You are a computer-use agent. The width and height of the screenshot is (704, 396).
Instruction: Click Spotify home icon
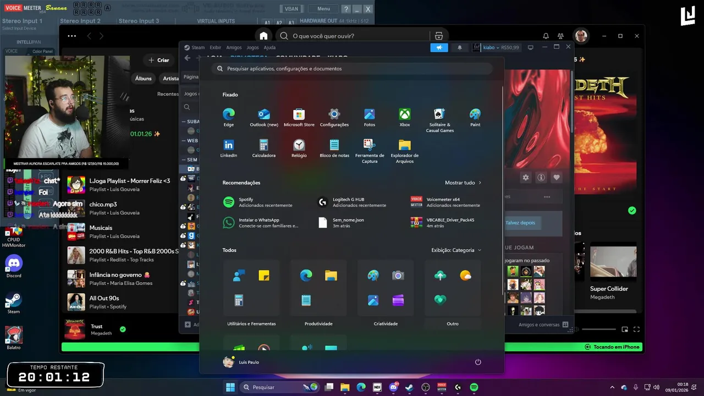pyautogui.click(x=263, y=36)
